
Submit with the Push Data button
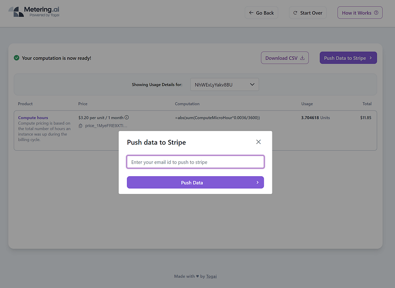(195, 182)
